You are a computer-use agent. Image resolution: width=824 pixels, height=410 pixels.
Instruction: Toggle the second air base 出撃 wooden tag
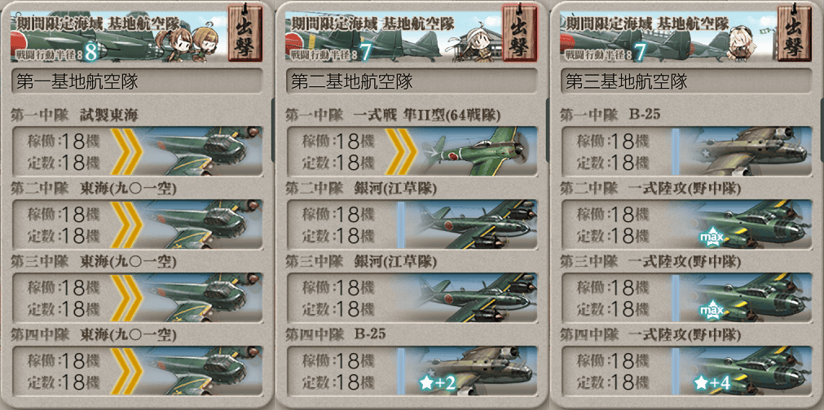click(x=520, y=33)
